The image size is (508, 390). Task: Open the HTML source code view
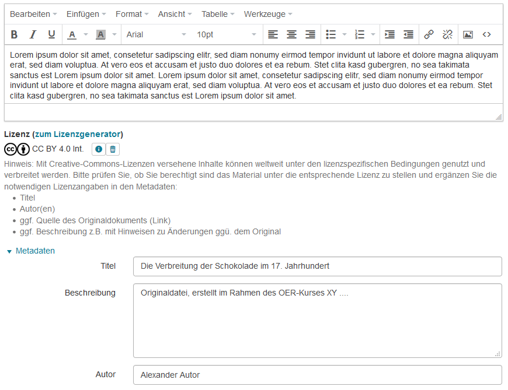(x=487, y=34)
